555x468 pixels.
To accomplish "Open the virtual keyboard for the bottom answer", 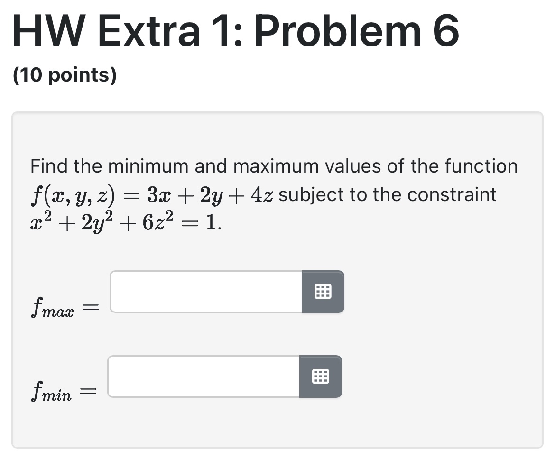I will coord(321,376).
